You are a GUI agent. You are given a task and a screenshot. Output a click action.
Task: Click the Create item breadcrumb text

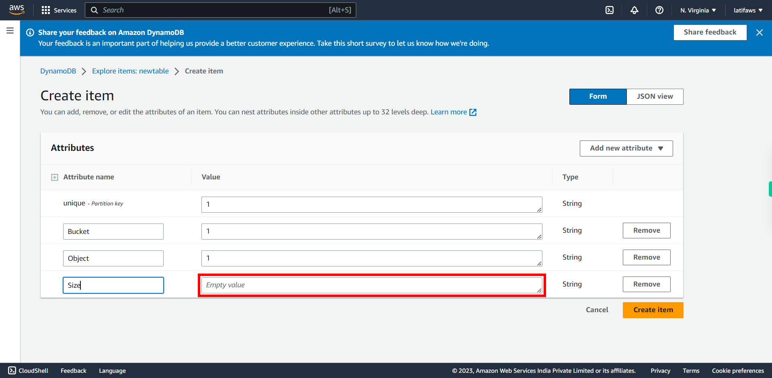204,71
